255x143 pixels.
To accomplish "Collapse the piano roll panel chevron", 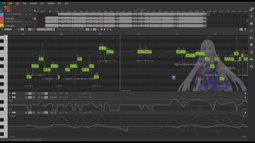I will pyautogui.click(x=2, y=29).
